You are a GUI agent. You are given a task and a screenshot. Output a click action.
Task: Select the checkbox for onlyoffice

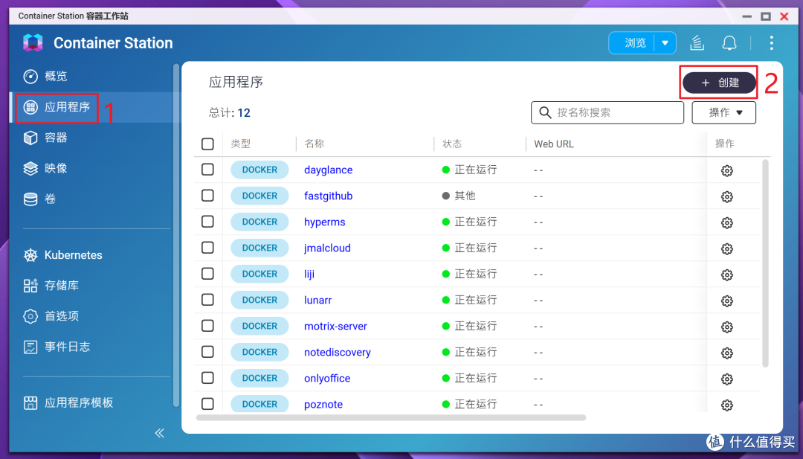pos(207,378)
